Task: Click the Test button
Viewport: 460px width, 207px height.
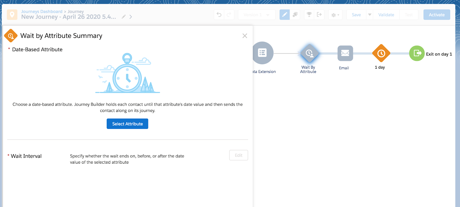Action: pyautogui.click(x=409, y=15)
